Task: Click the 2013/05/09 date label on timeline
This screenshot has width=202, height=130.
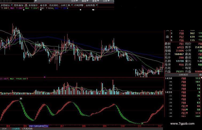Action: tap(38, 126)
